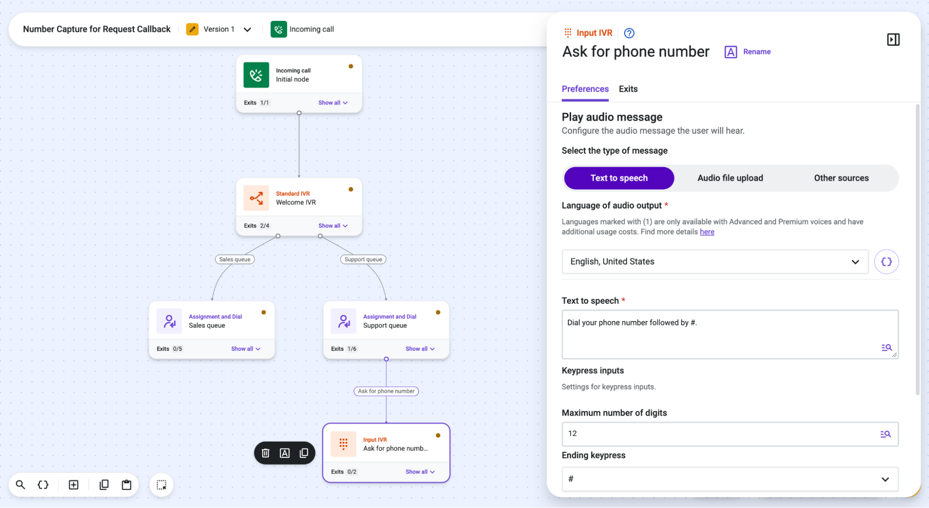
Task: Open Input IVR help question mark
Action: (x=629, y=33)
